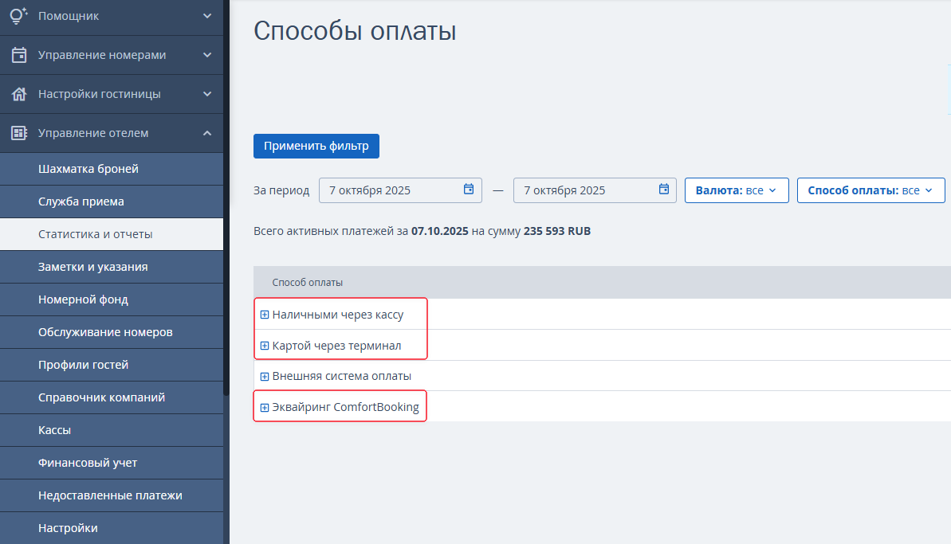951x544 pixels.
Task: Expand the Картой через терминал row
Action: pos(265,346)
